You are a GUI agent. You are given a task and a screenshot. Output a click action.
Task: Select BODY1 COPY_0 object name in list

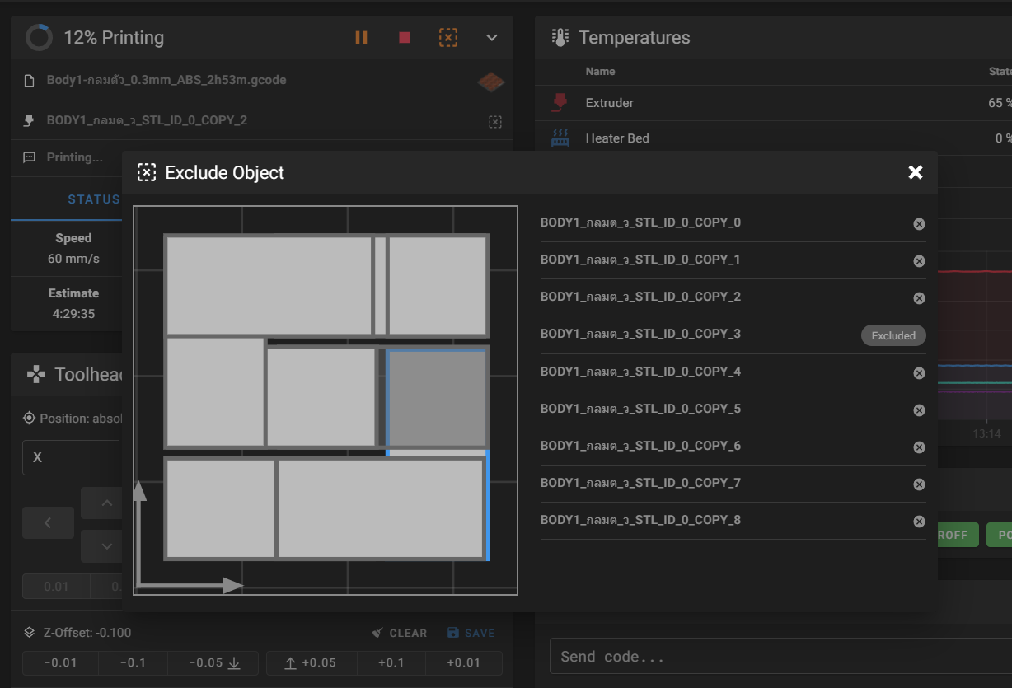click(x=640, y=222)
